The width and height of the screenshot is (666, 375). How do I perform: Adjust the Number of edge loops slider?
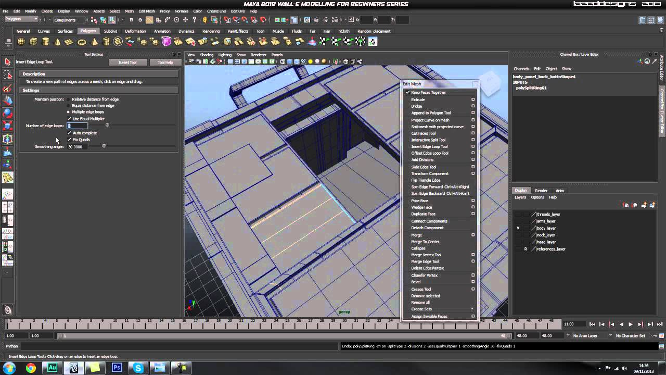click(107, 126)
